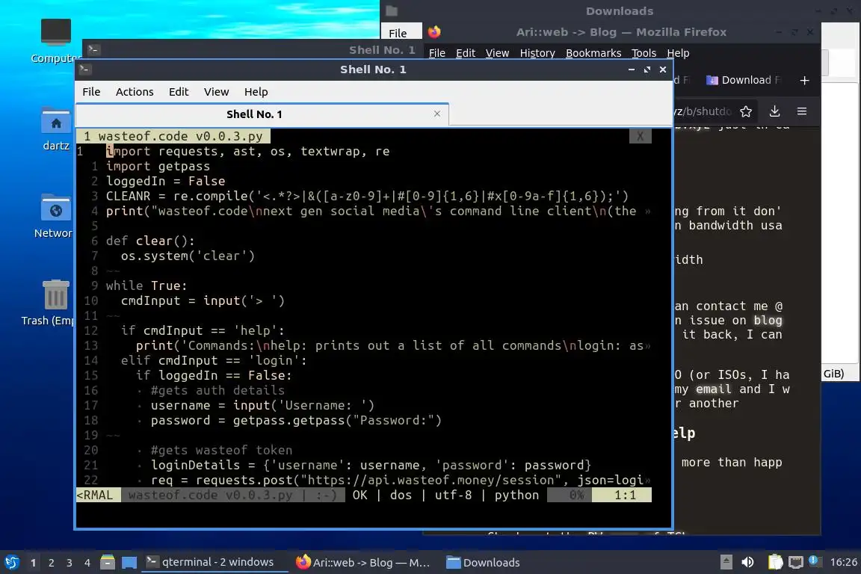This screenshot has width=861, height=574.
Task: Click the wasteof.code v0.0.3.py vim buffer tab
Action: [x=173, y=136]
